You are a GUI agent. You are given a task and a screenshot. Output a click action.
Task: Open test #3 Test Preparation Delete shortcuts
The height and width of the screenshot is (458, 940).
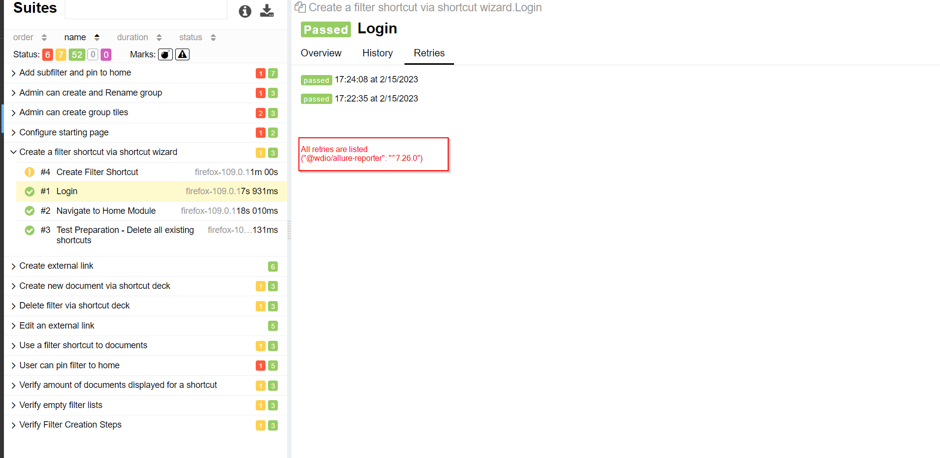pos(152,235)
